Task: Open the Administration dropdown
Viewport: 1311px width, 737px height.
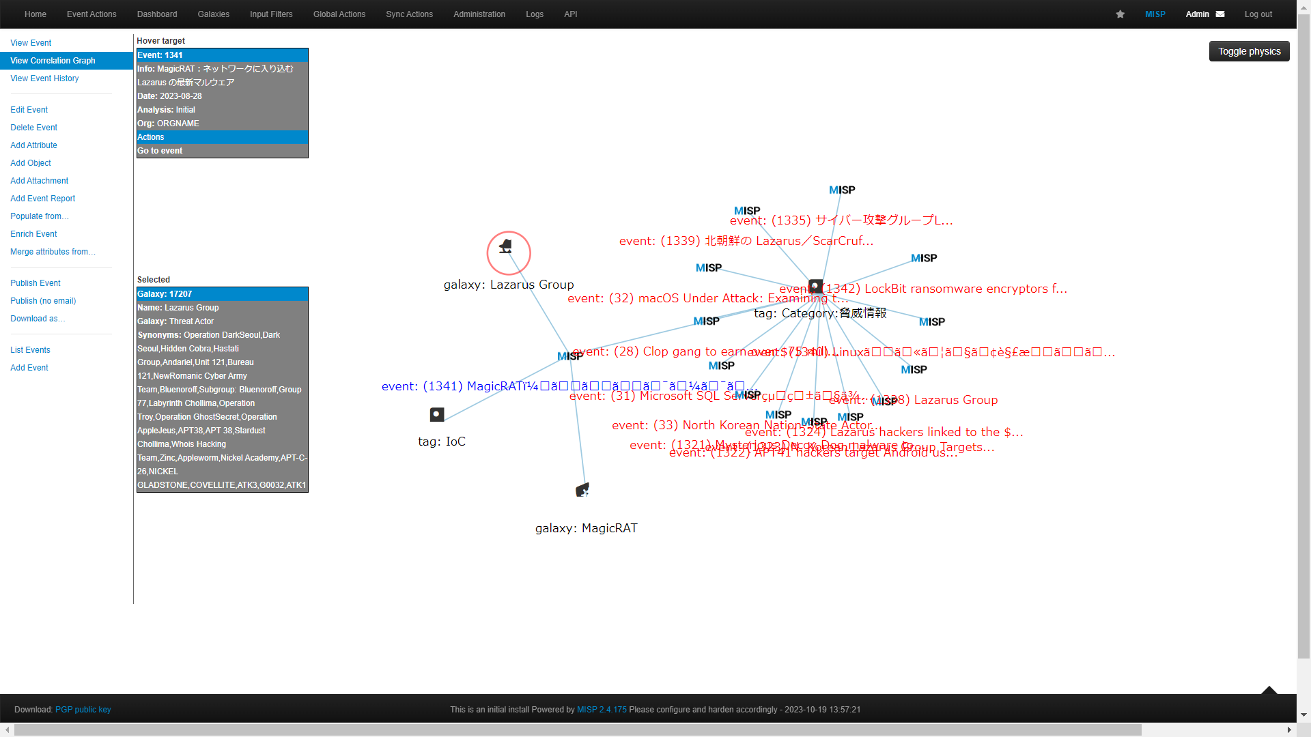Action: point(479,14)
